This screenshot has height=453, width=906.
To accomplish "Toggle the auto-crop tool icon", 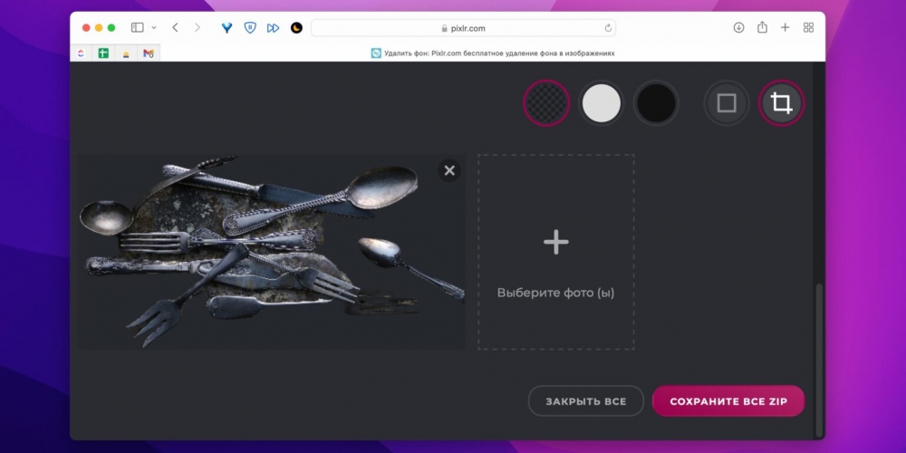I will coord(781,103).
